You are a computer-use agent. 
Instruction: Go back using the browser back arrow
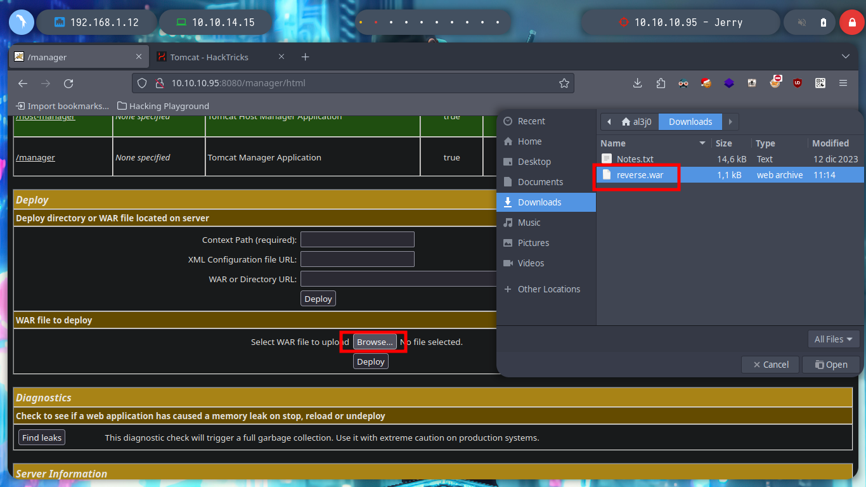(23, 83)
